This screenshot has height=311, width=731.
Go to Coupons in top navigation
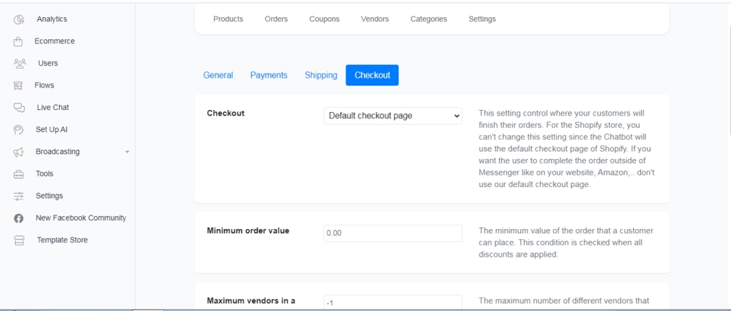324,19
